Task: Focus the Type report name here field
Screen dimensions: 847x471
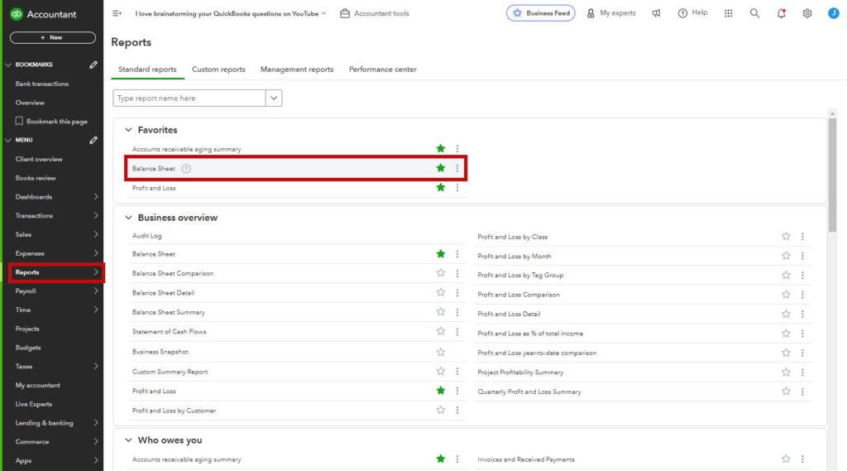Action: (189, 99)
